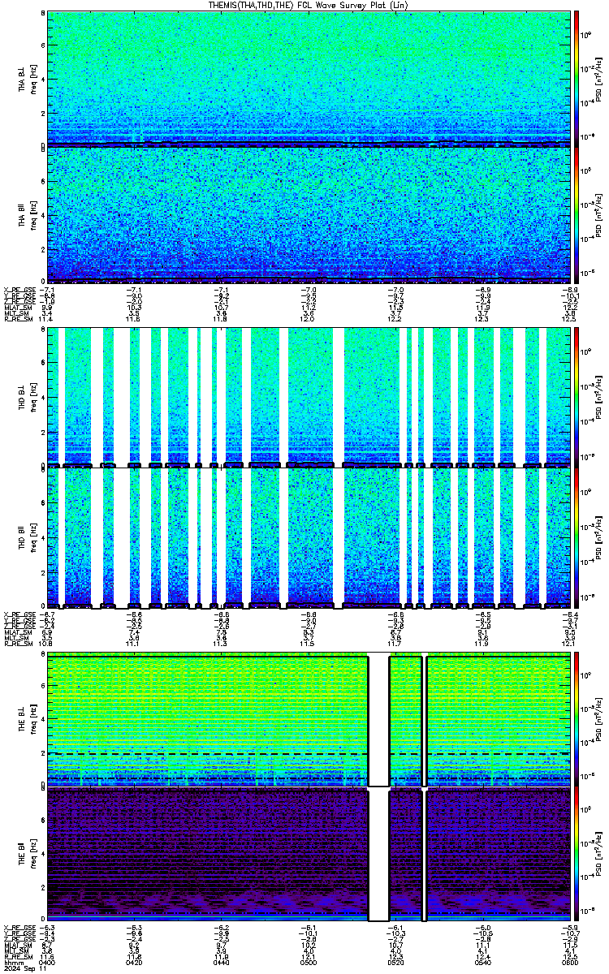Select the THA B-perpendicular spectrogram panel

(x=308, y=79)
